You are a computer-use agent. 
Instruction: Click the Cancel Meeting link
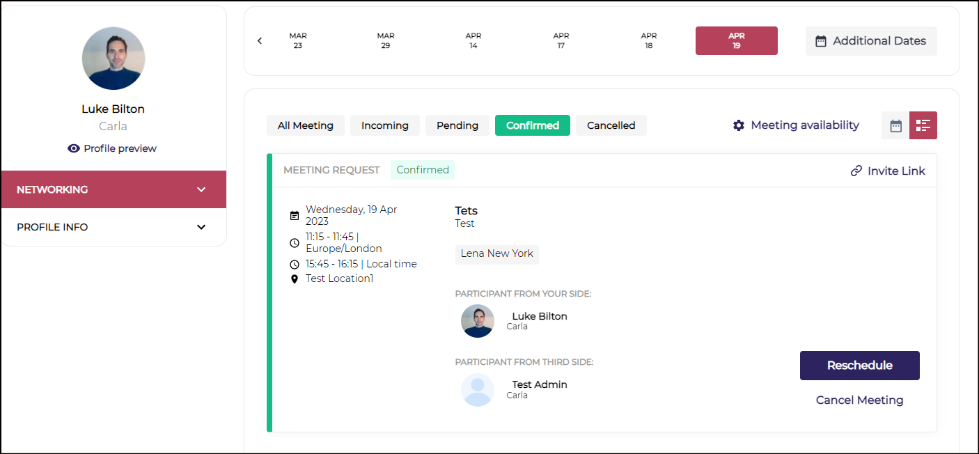click(859, 400)
